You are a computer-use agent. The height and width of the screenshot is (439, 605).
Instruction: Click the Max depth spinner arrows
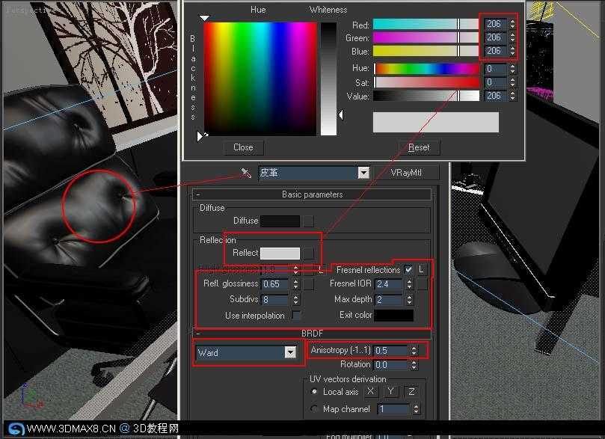(x=409, y=300)
